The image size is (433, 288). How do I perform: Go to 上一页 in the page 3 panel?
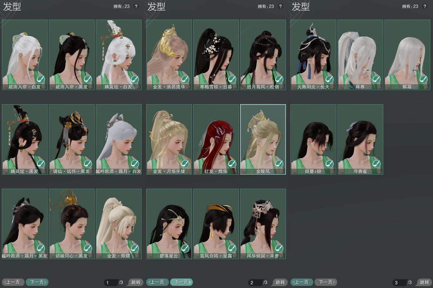302,282
